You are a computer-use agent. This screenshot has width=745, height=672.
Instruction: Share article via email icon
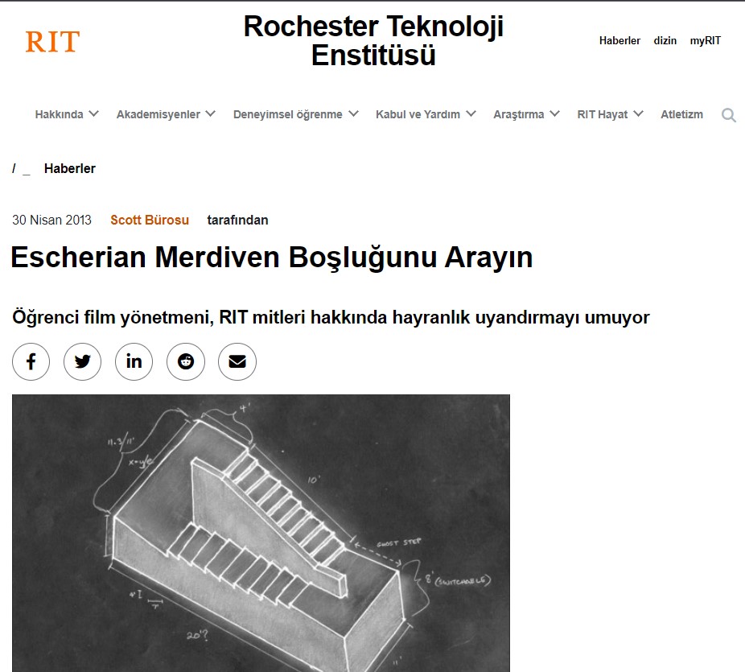tap(237, 362)
